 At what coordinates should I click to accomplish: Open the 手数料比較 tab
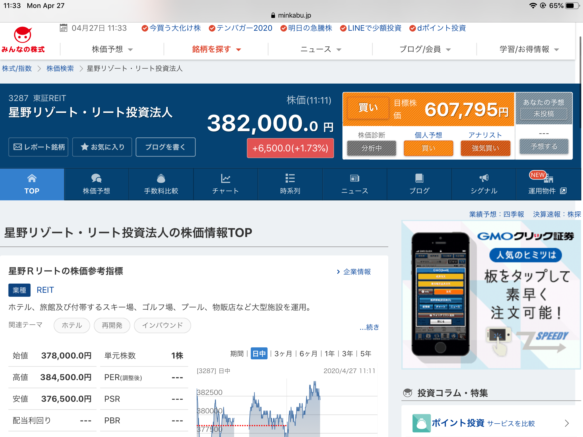(161, 184)
